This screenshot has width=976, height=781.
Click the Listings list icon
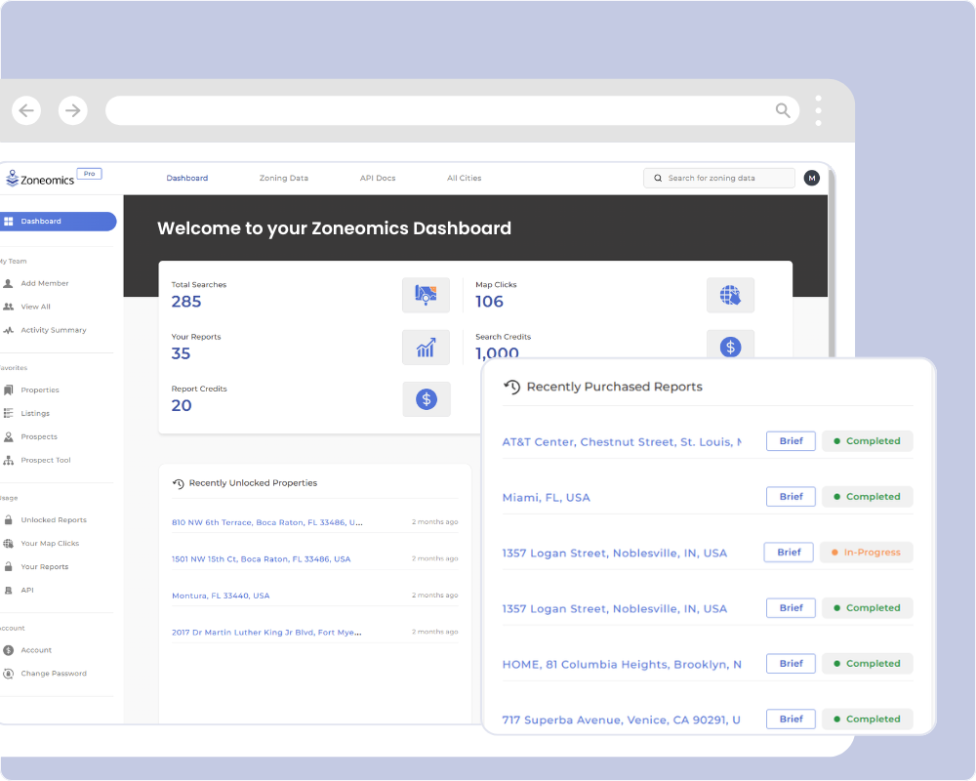pyautogui.click(x=8, y=413)
